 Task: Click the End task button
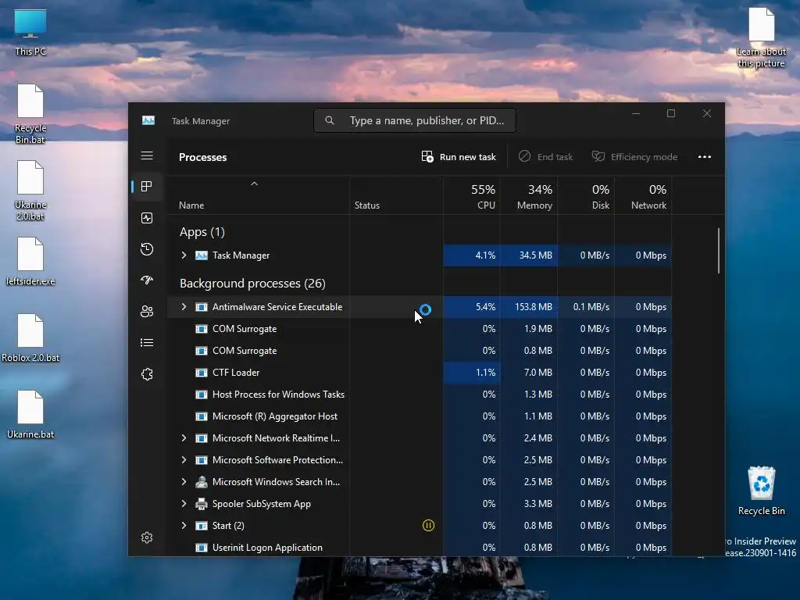(545, 156)
